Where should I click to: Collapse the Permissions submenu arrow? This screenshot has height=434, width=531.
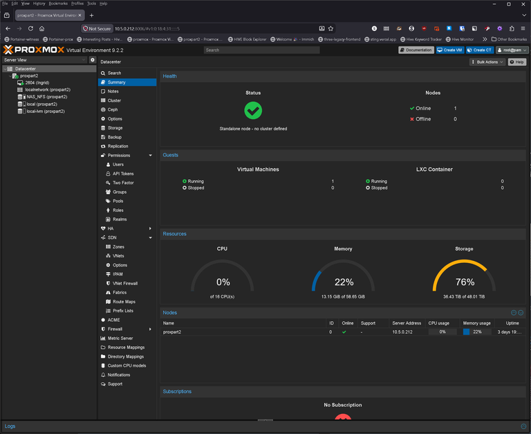pyautogui.click(x=150, y=155)
